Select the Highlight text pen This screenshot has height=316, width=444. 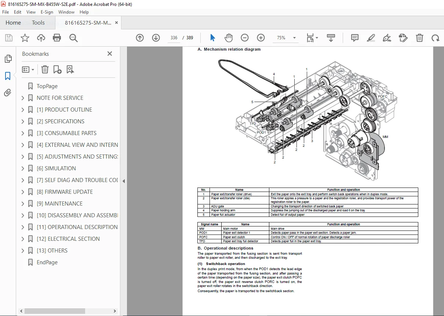click(x=371, y=38)
